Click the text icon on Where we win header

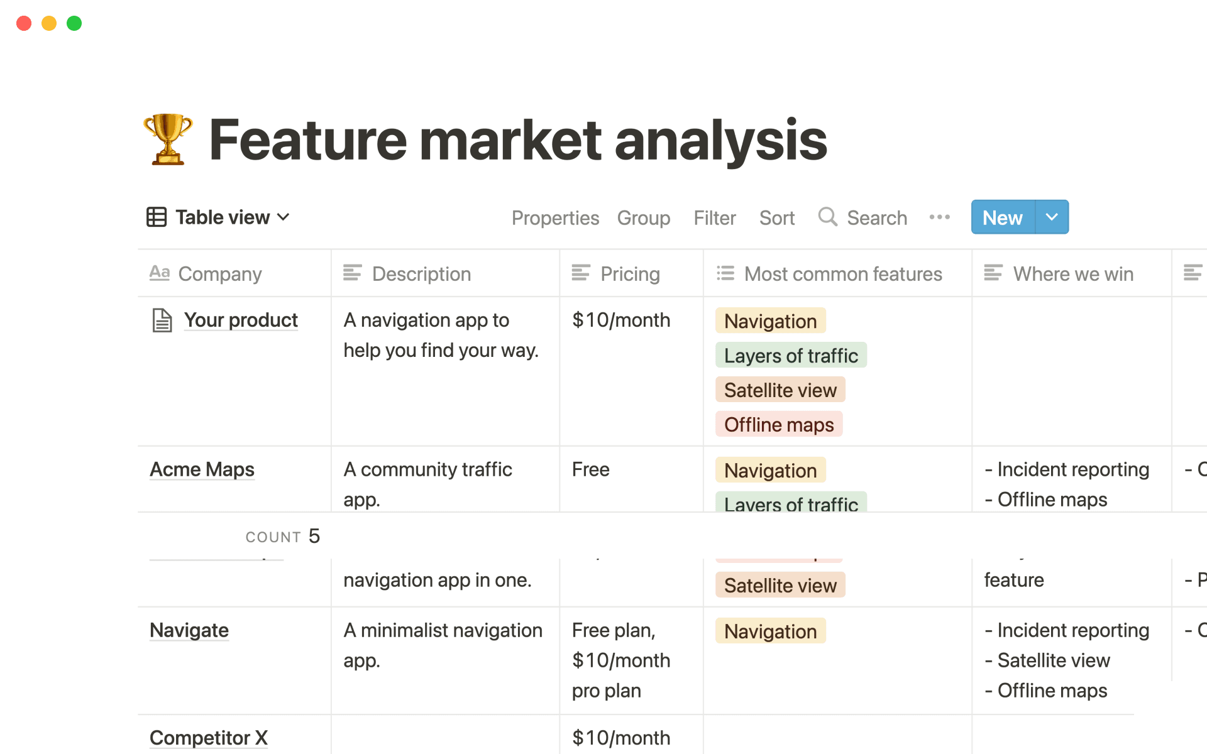(994, 273)
